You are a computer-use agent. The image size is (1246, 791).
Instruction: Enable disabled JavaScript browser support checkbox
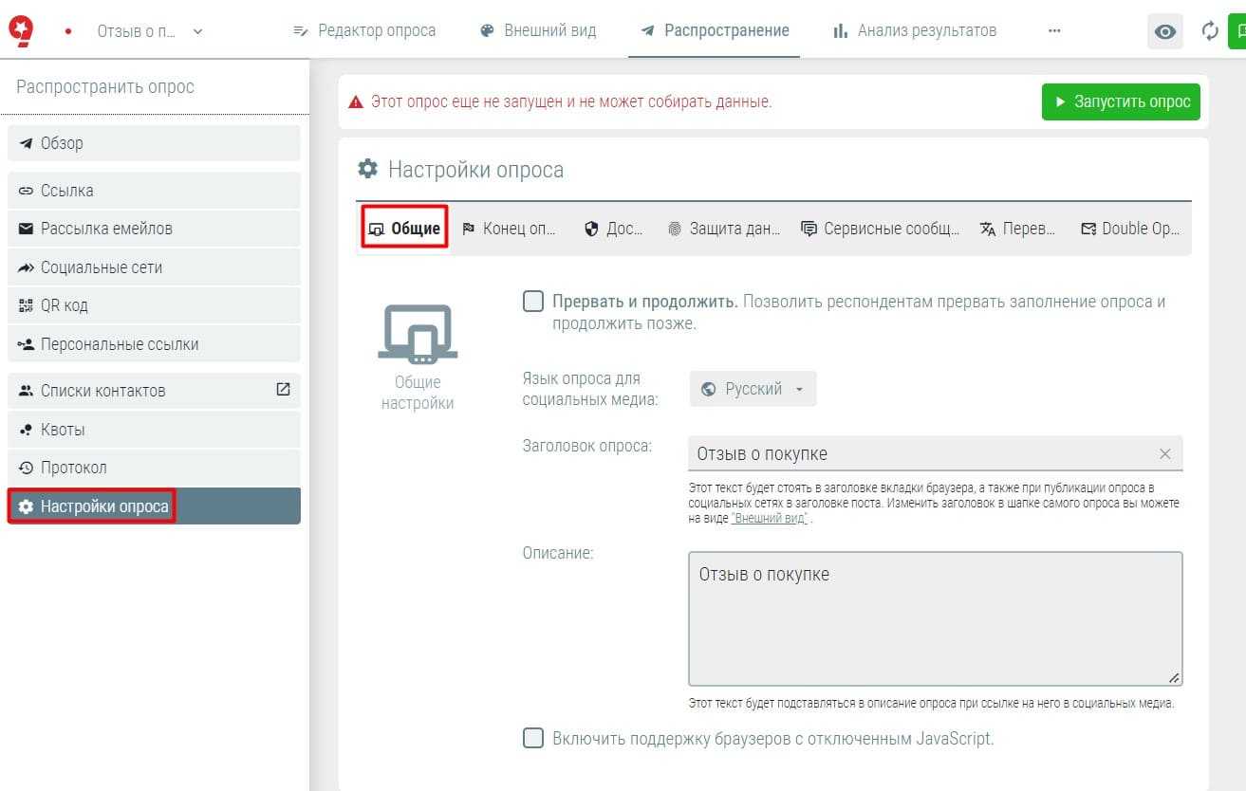tap(533, 738)
